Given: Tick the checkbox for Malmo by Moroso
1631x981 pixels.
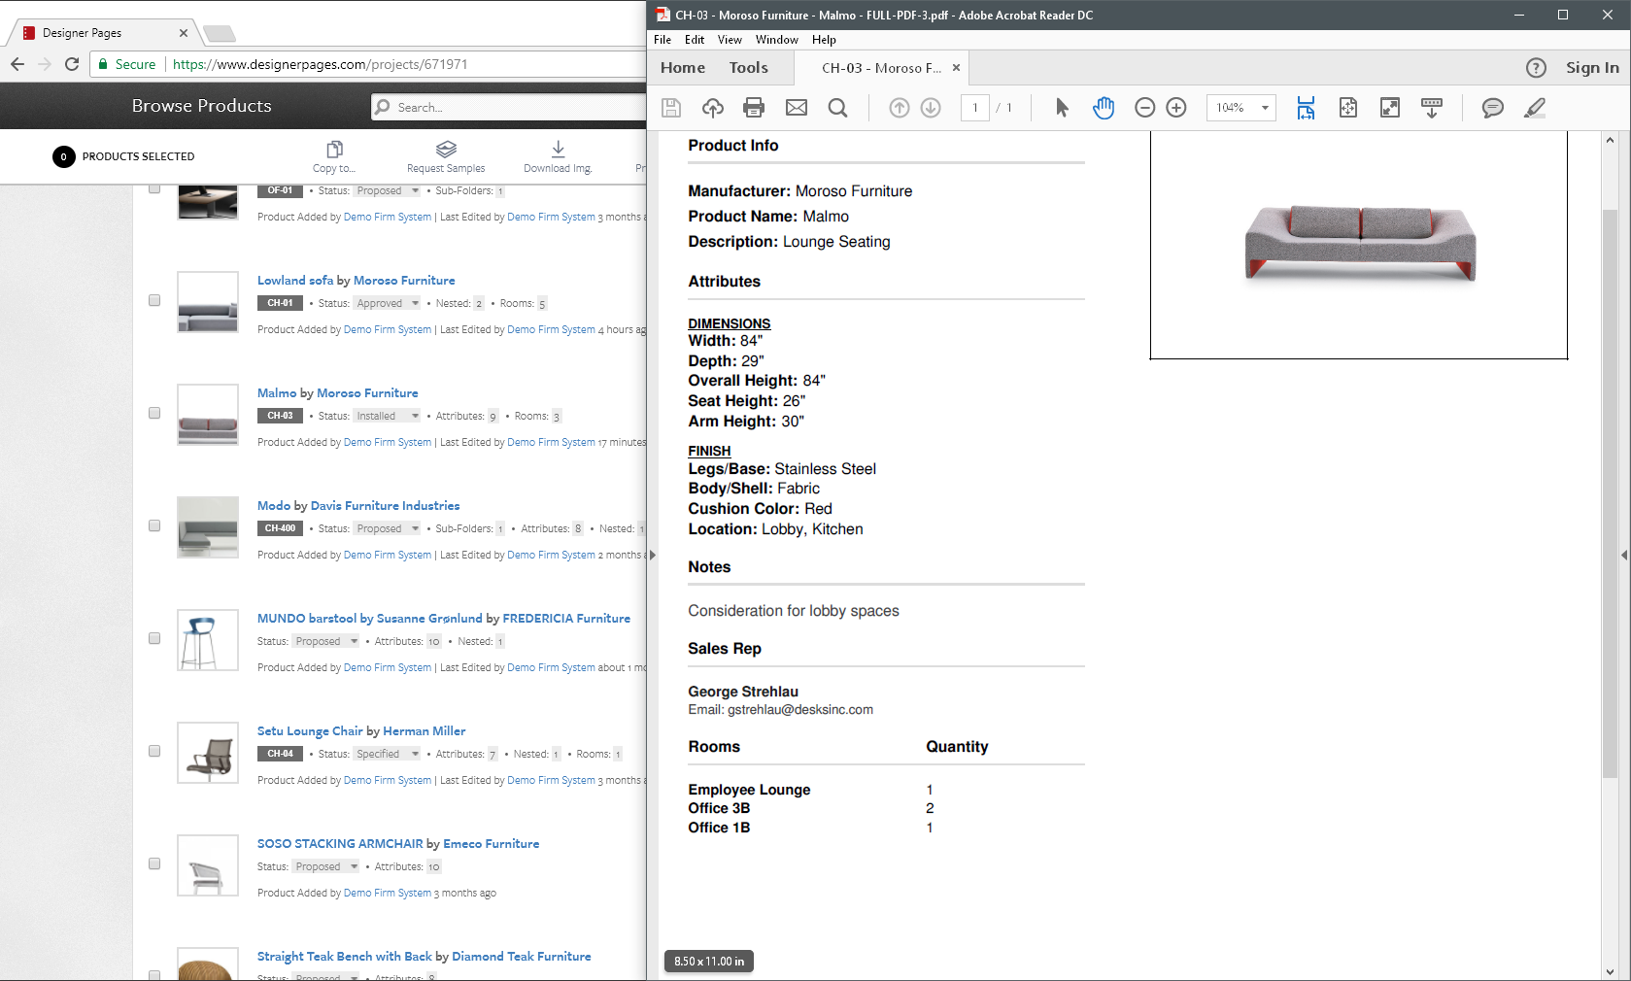Looking at the screenshot, I should 154,413.
